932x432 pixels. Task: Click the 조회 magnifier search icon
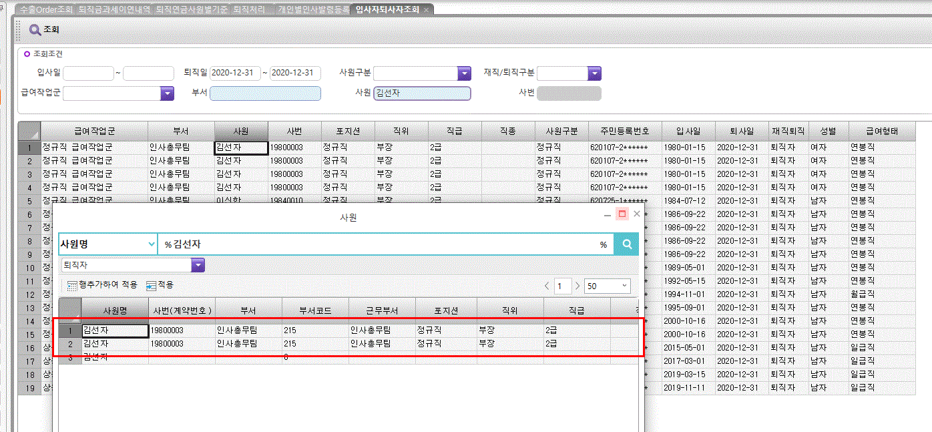[x=35, y=30]
